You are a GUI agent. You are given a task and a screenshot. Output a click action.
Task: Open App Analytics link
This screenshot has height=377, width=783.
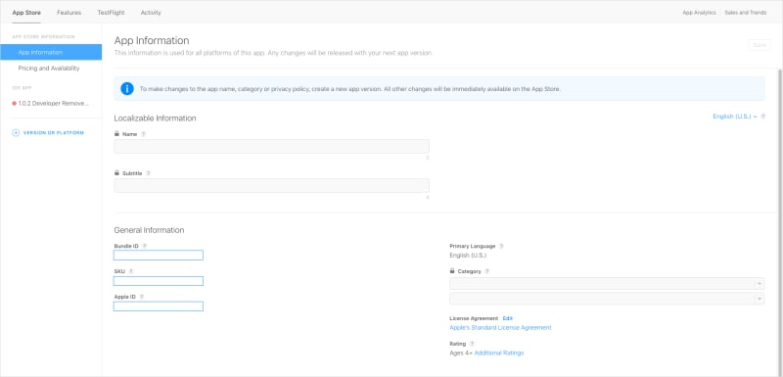699,13
